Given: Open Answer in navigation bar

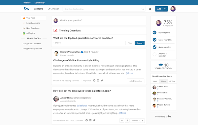Looking at the screenshot, I should (x=53, y=9).
